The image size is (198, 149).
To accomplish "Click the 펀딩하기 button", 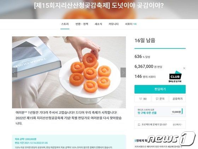I will pos(160,89).
